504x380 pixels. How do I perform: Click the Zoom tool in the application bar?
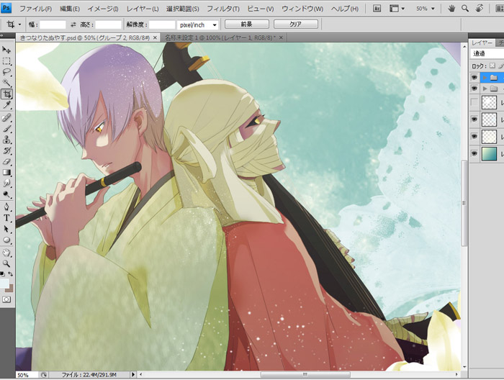click(x=465, y=9)
